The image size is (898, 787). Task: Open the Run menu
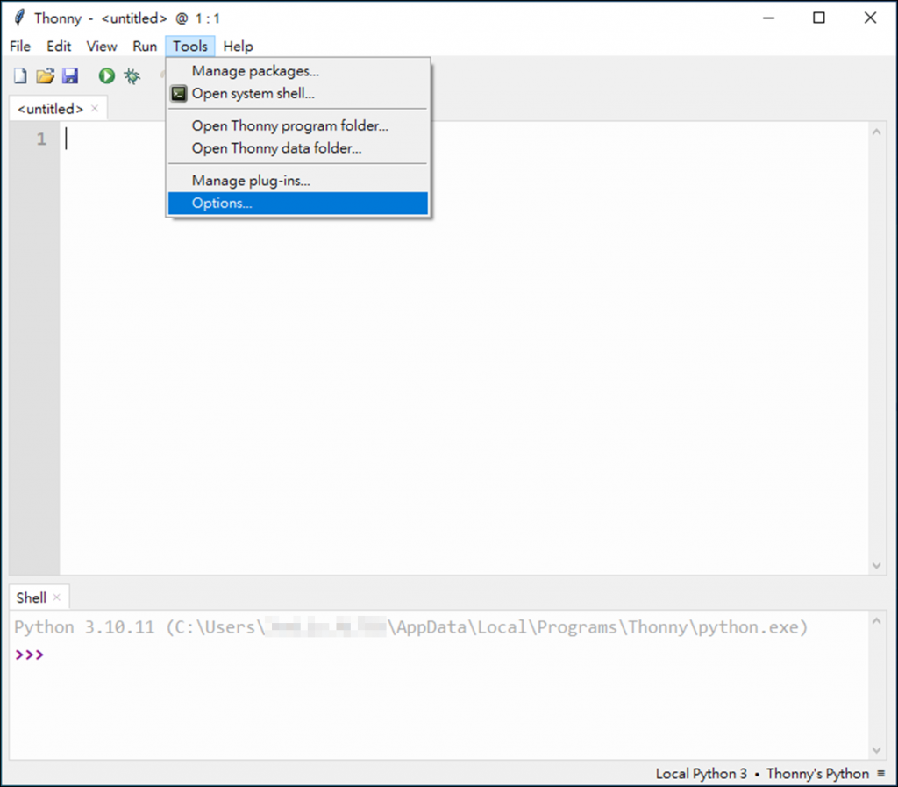145,46
